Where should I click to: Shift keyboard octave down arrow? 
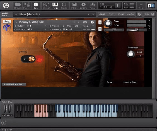pyautogui.click(x=3, y=115)
